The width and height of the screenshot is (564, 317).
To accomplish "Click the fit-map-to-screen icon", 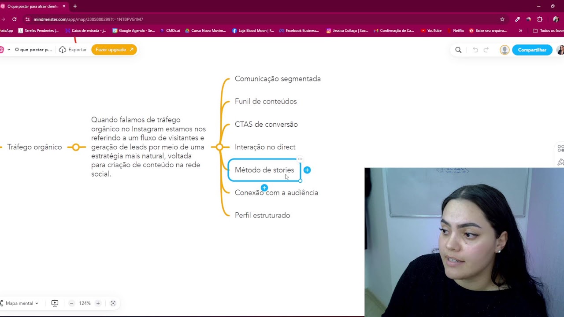I will point(113,303).
